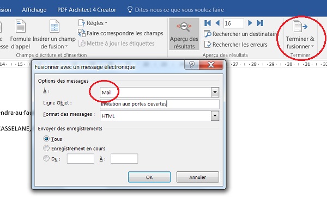Click the Annuler button
Viewport: 327px width, 198px height.
[198, 177]
